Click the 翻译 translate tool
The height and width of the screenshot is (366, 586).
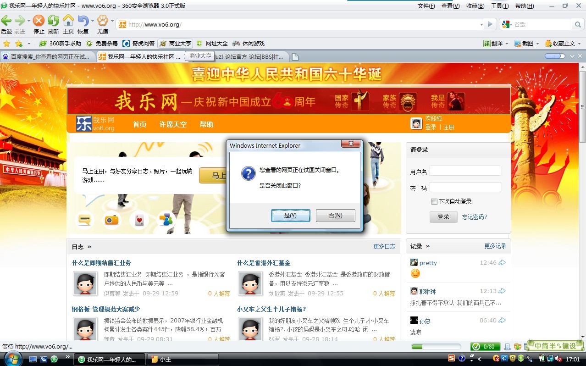(x=493, y=44)
